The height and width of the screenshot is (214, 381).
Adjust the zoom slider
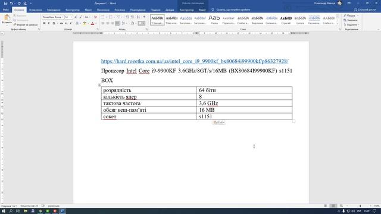(360, 206)
